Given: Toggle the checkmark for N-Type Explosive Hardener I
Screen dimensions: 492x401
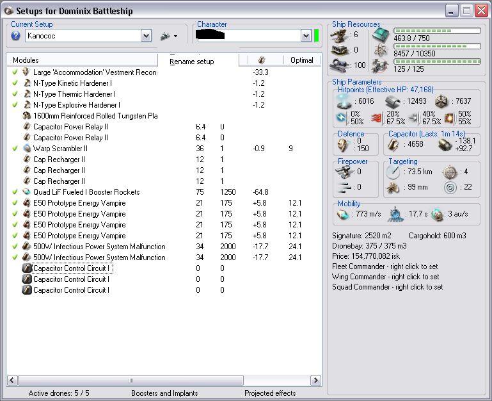Looking at the screenshot, I should click(x=15, y=104).
